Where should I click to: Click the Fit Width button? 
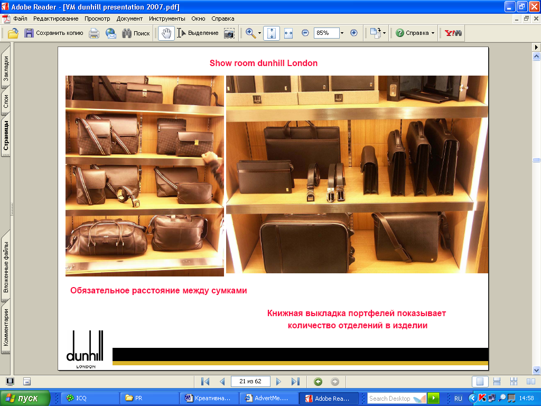pos(288,33)
